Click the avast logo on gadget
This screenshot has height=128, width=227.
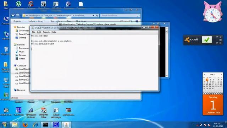[191, 39]
